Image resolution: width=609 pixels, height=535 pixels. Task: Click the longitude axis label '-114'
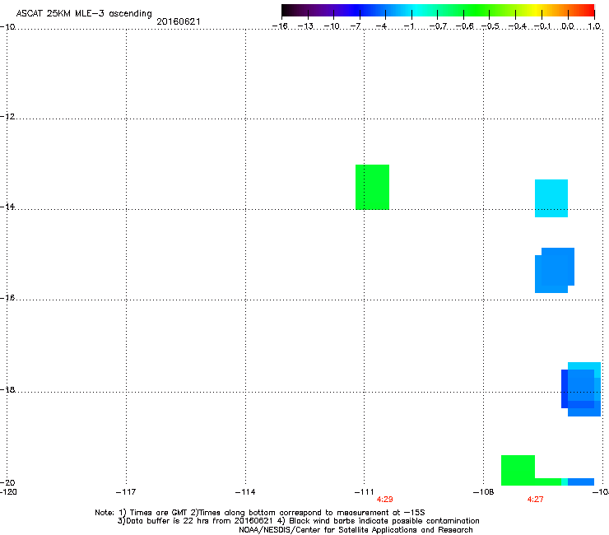245,492
